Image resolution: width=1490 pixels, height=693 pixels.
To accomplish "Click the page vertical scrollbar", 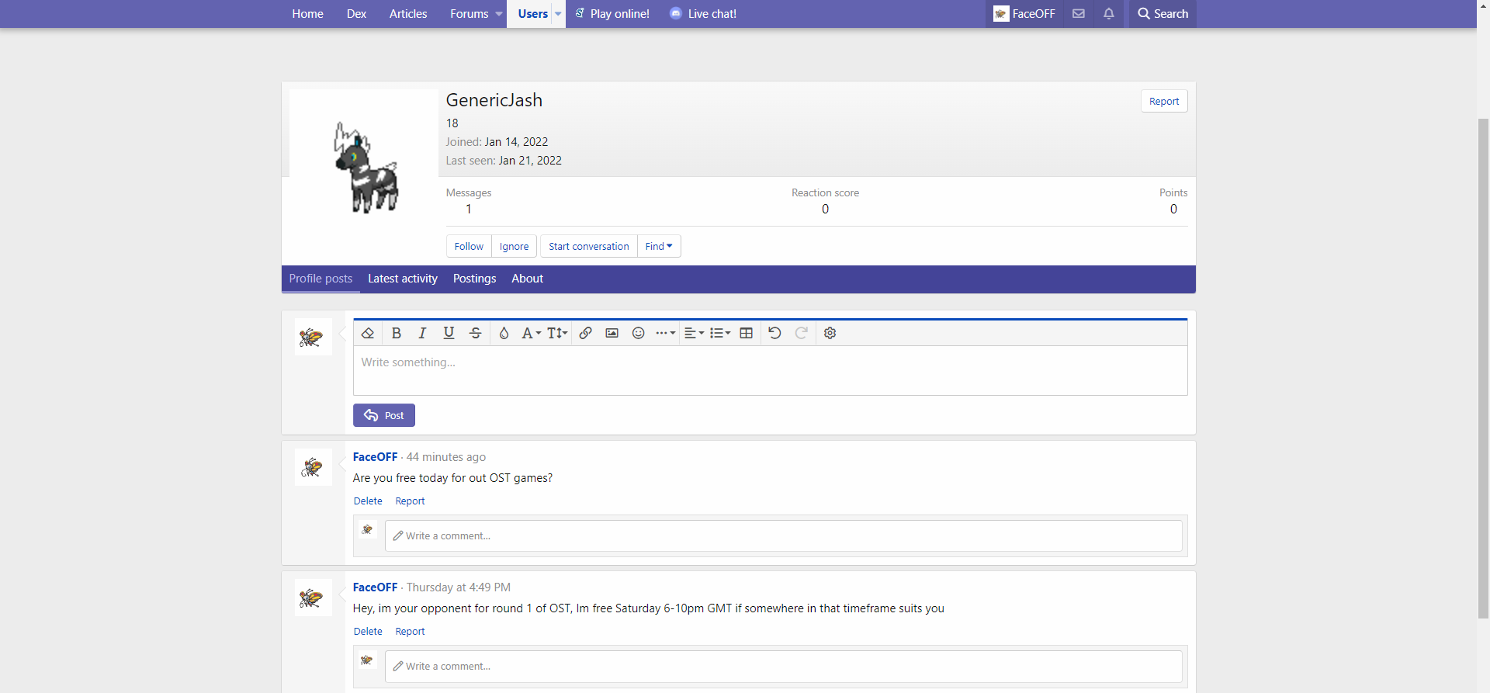I will [1483, 369].
